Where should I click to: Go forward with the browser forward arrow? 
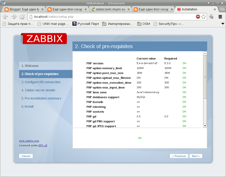click(x=14, y=17)
